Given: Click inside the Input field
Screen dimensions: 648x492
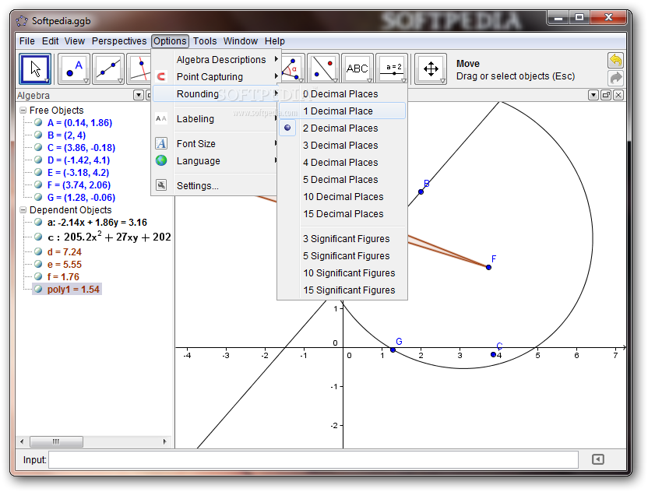Looking at the screenshot, I should point(313,460).
